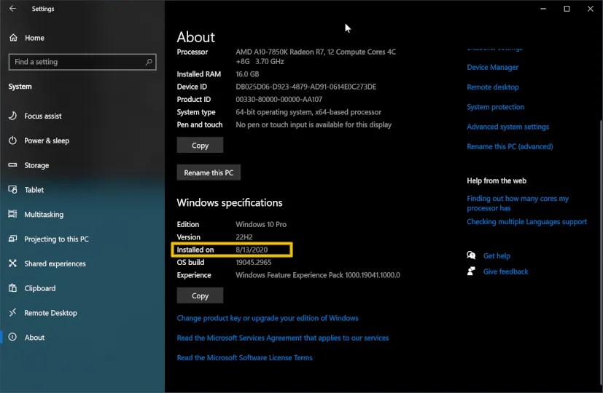The height and width of the screenshot is (393, 603).
Task: Maximize the Settings window
Action: coord(567,9)
